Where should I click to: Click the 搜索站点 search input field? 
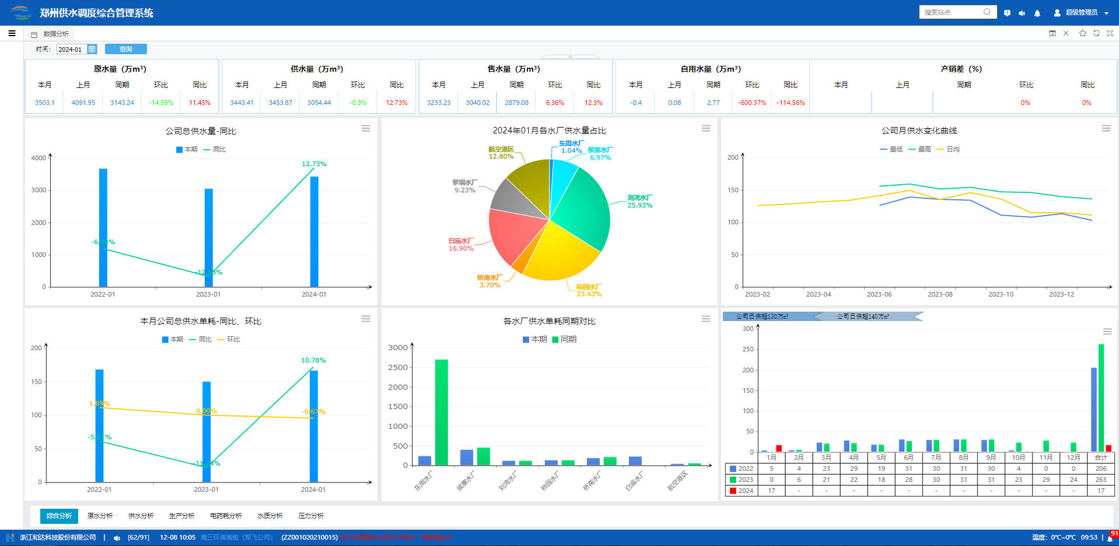coord(951,12)
